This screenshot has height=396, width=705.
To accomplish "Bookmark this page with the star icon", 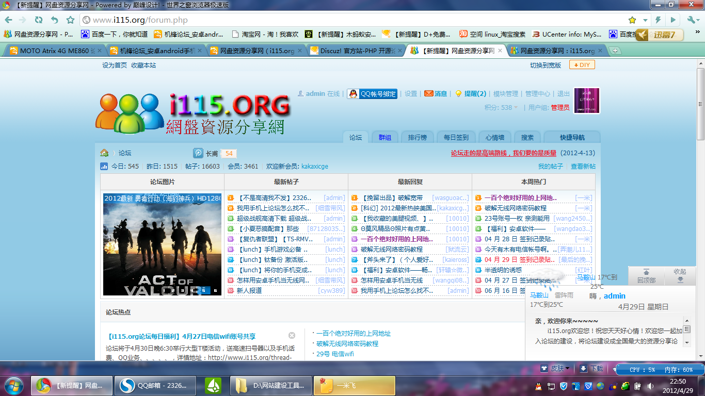I will pos(632,20).
